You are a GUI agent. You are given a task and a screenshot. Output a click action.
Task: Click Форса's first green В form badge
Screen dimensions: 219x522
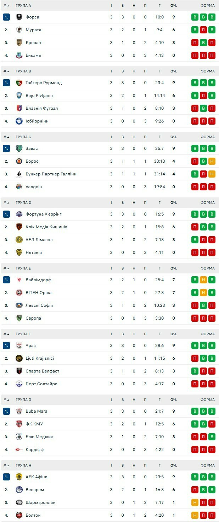click(x=195, y=17)
